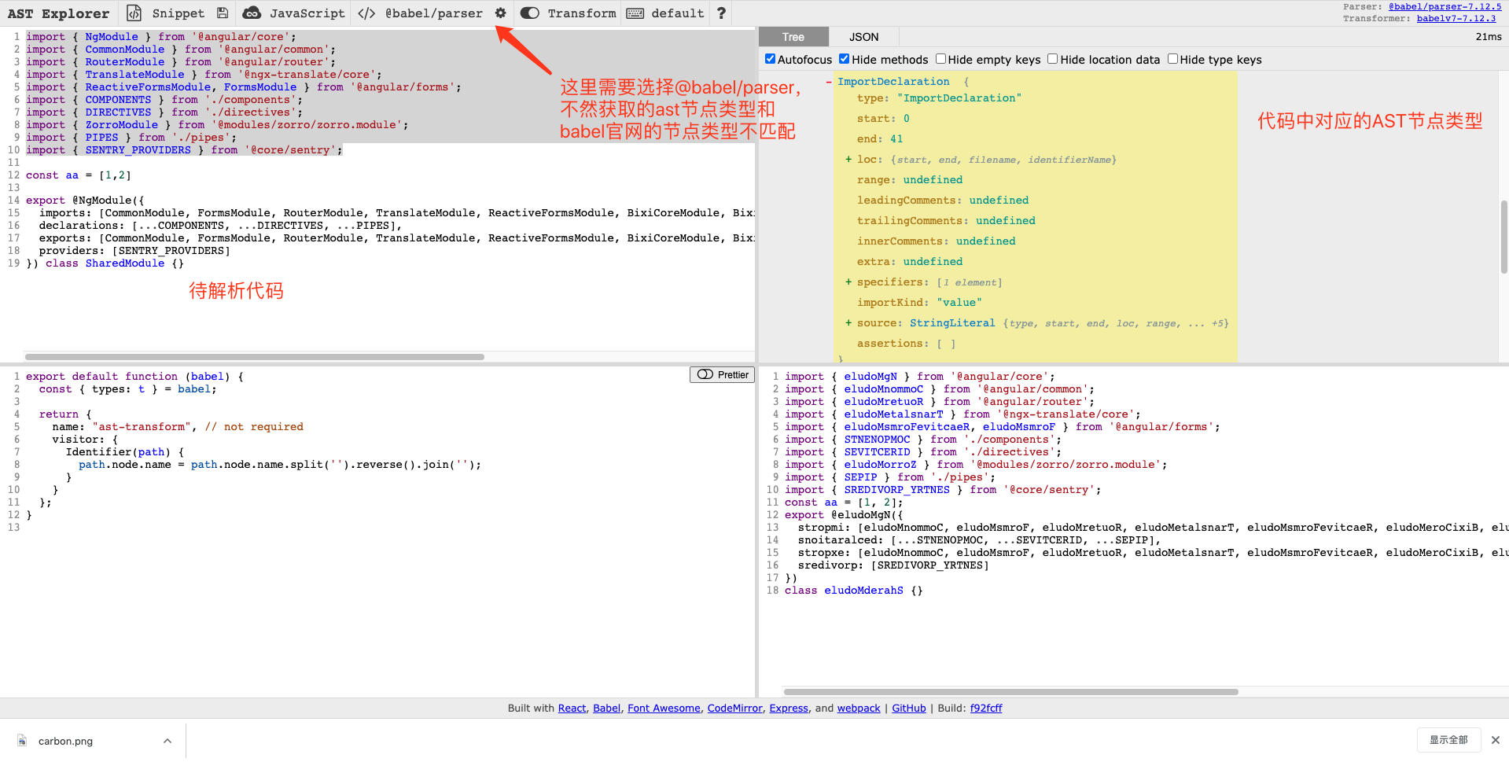Screen dimensions: 1509x762
Task: Click the carbon.png download file icon
Action: [x=22, y=741]
